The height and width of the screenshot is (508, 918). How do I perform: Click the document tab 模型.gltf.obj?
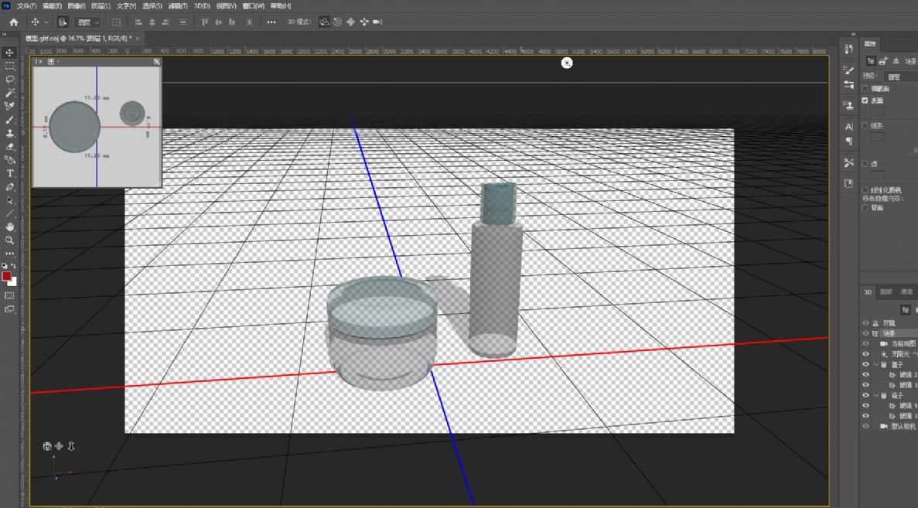[78, 39]
